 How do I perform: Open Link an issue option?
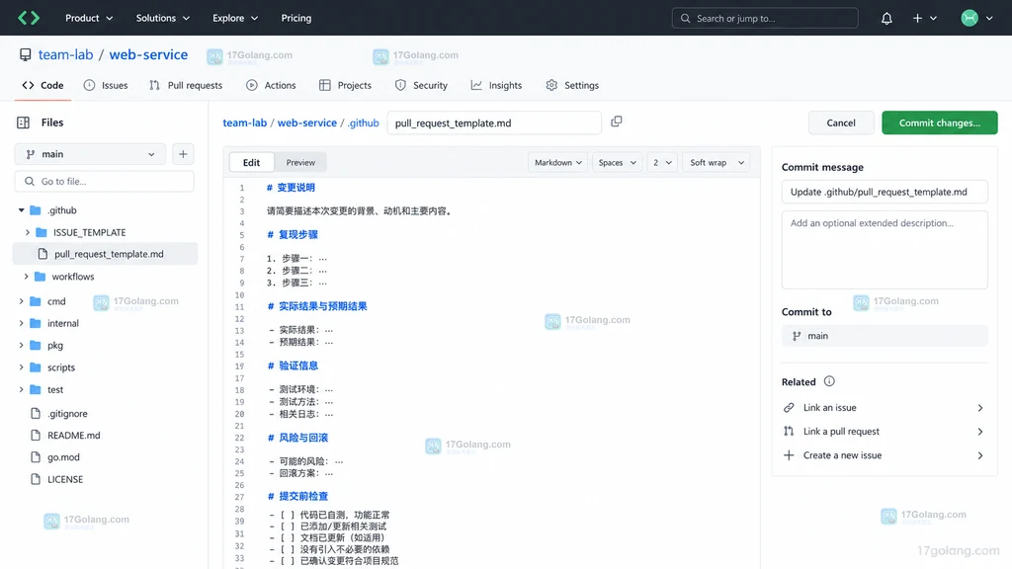[885, 408]
